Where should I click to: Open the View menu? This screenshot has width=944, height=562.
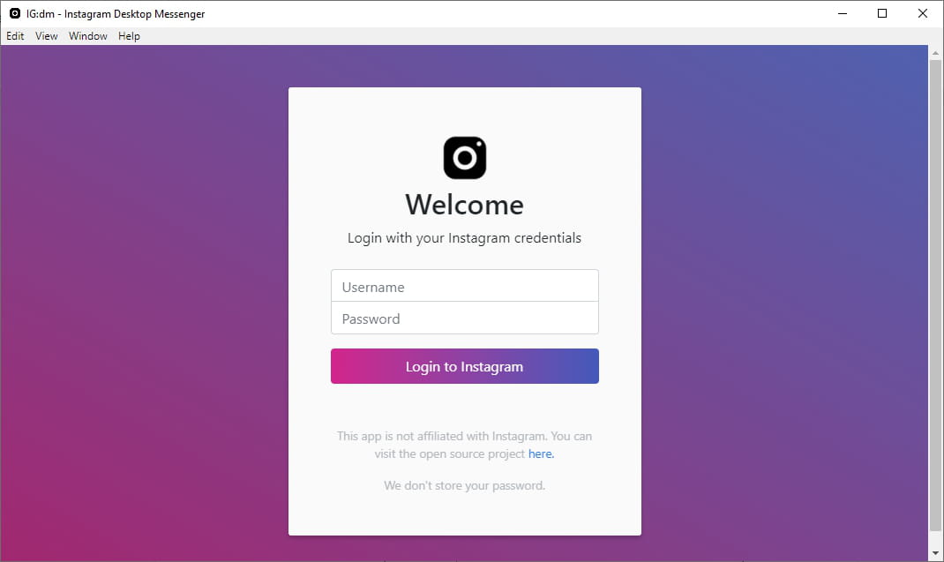point(47,36)
